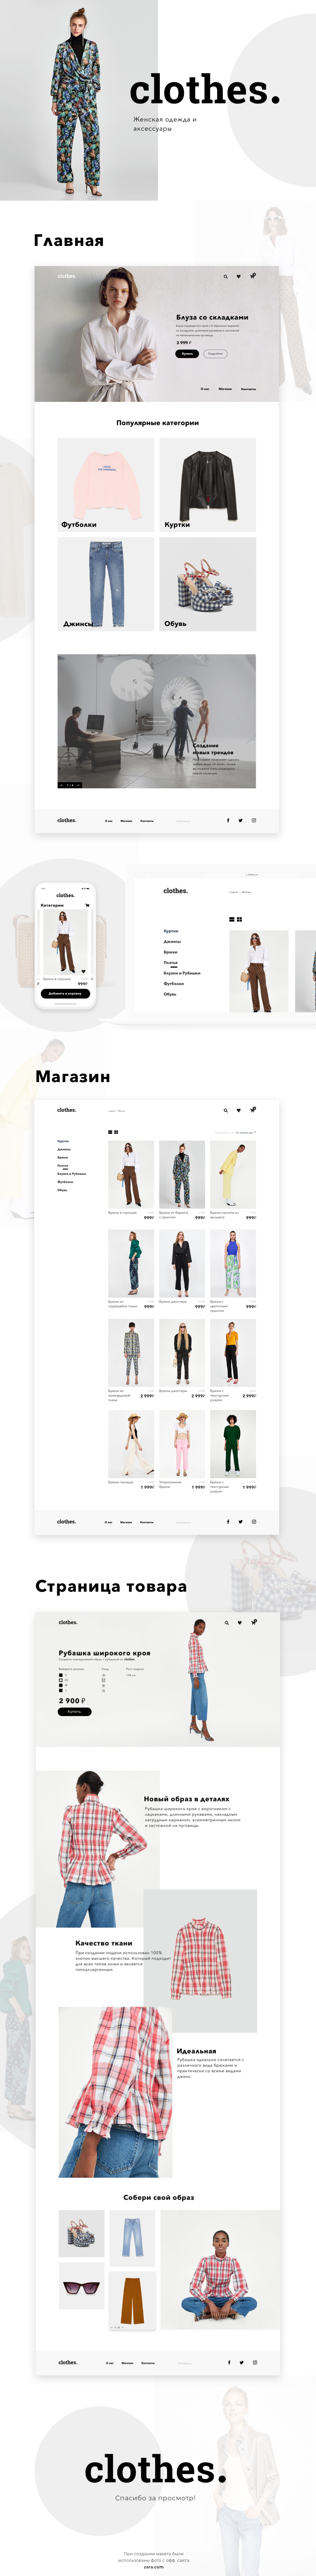Open Обувь category card
The width and height of the screenshot is (316, 2576).
click(208, 584)
